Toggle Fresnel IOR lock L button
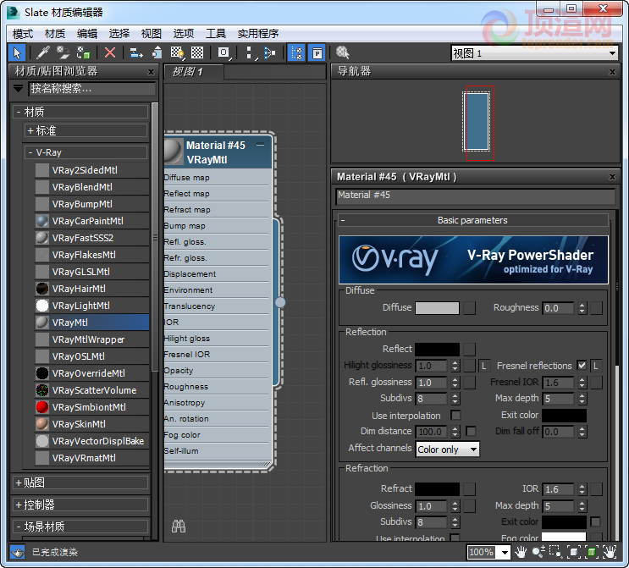This screenshot has height=568, width=629. click(x=596, y=366)
